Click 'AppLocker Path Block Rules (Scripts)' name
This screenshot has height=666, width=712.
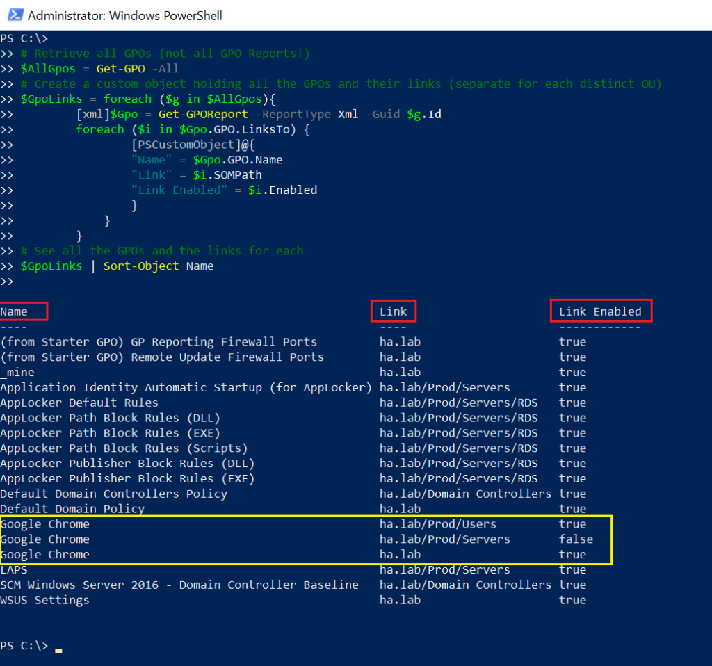coord(124,448)
